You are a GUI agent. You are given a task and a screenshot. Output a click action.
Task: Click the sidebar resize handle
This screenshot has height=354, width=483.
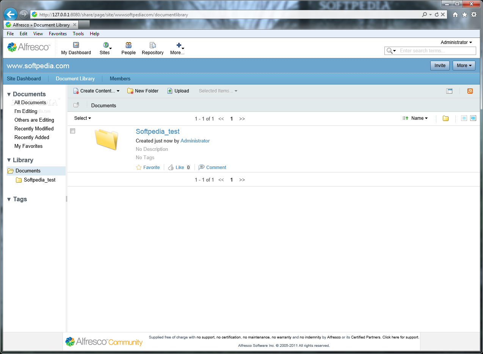pos(66,199)
